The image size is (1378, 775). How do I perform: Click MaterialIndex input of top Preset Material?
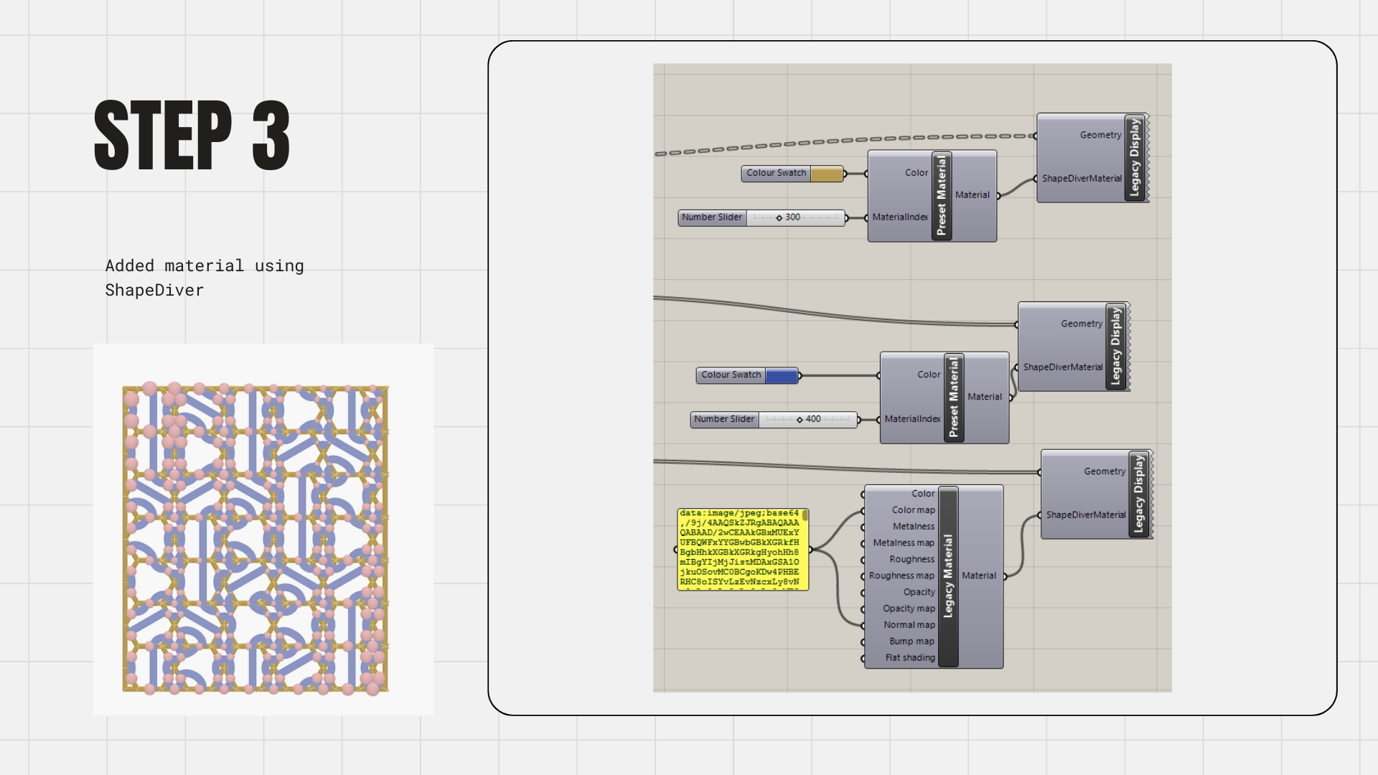click(x=900, y=217)
